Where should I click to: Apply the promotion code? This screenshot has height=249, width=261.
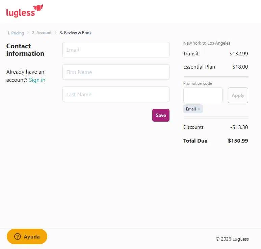[x=238, y=95]
